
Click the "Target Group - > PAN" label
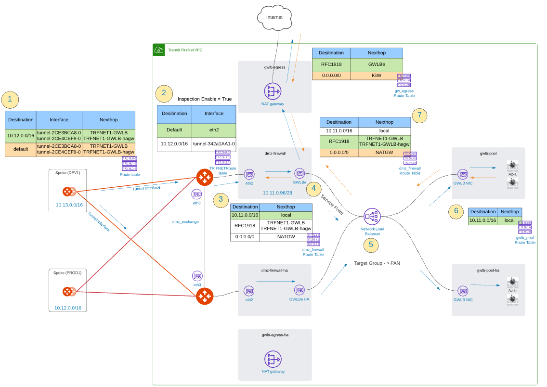click(x=377, y=263)
